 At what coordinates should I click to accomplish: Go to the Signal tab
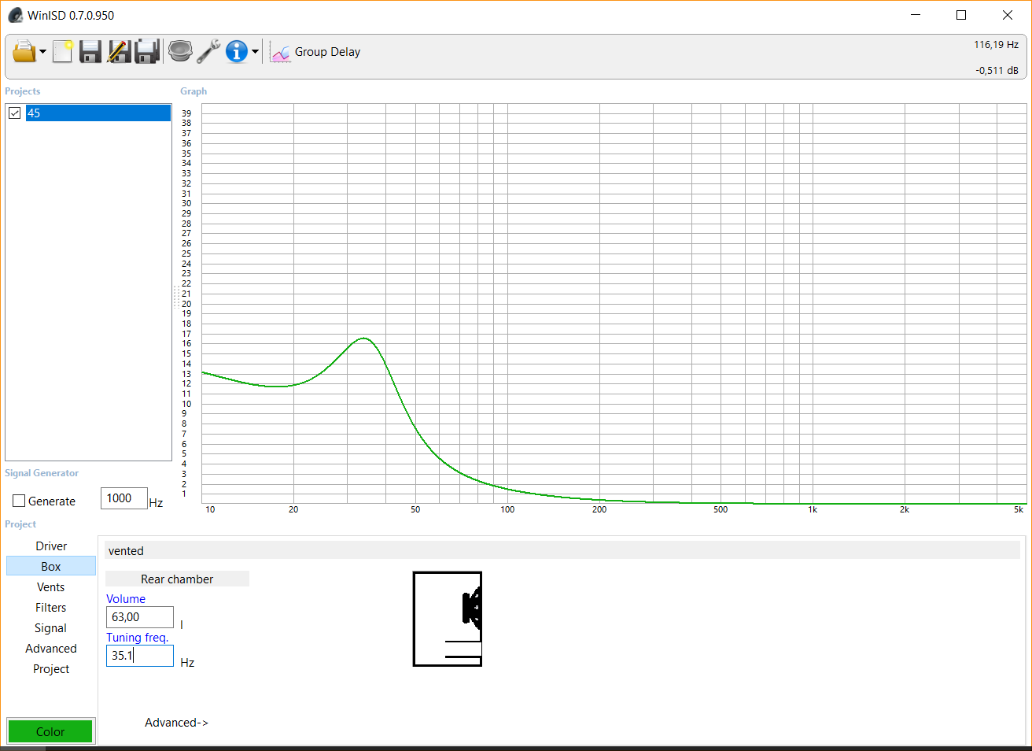pos(51,628)
